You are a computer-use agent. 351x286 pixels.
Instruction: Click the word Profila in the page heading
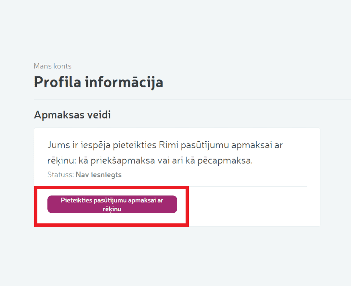coord(57,82)
